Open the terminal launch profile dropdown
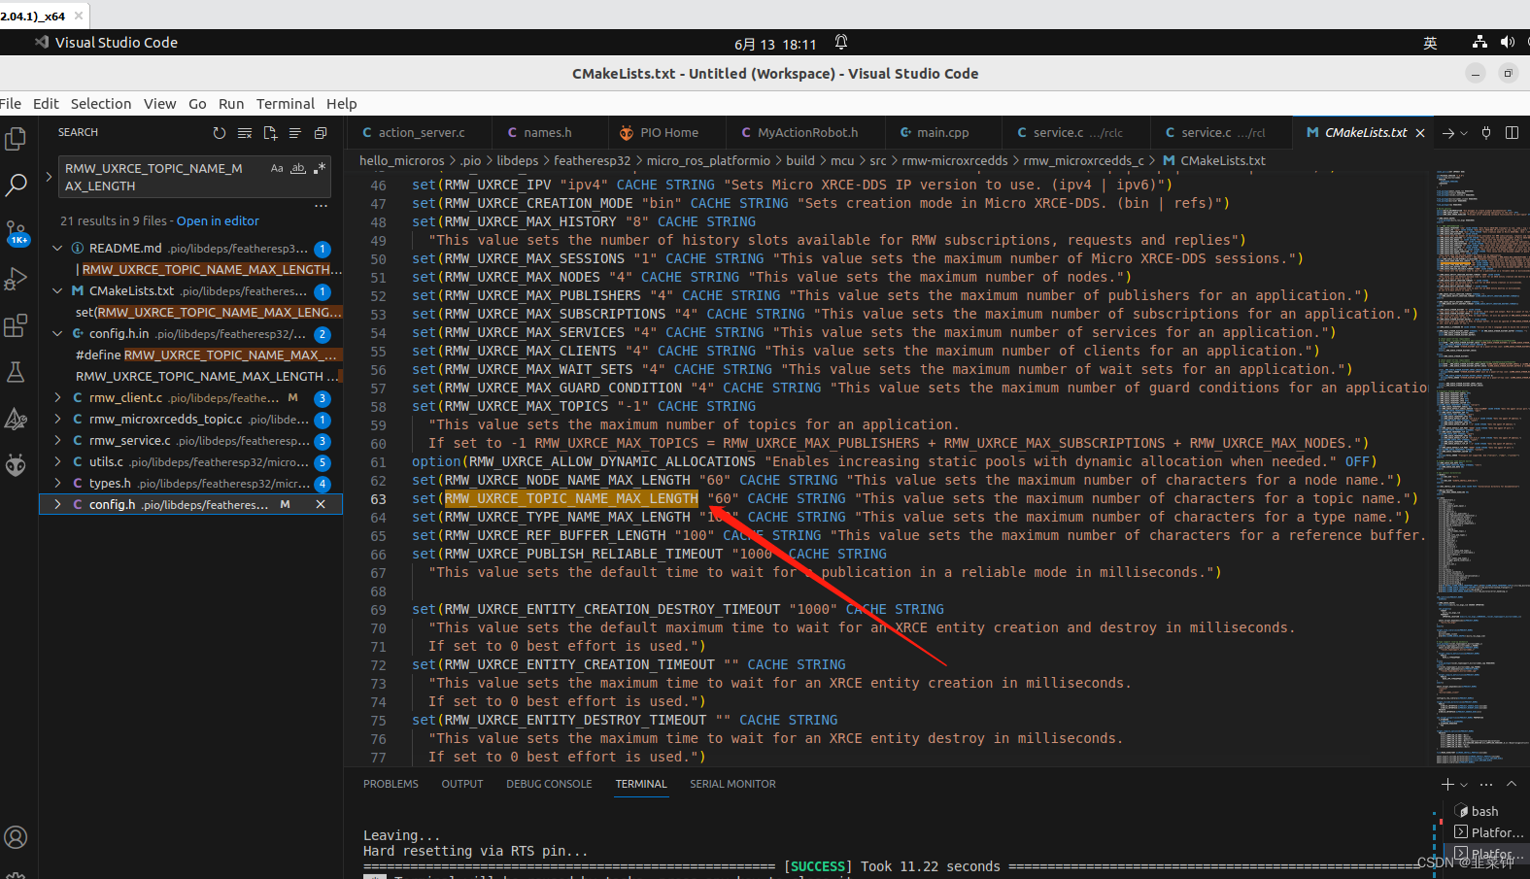The width and height of the screenshot is (1530, 879). click(1465, 784)
